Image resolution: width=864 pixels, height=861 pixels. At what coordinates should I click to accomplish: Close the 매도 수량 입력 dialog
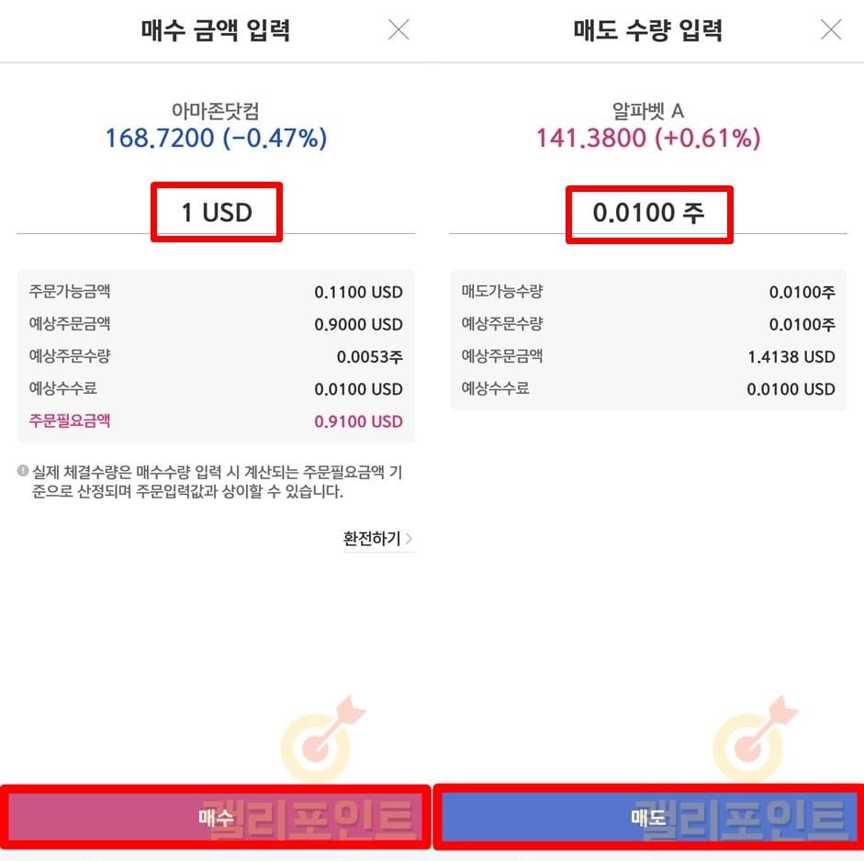pos(831,30)
